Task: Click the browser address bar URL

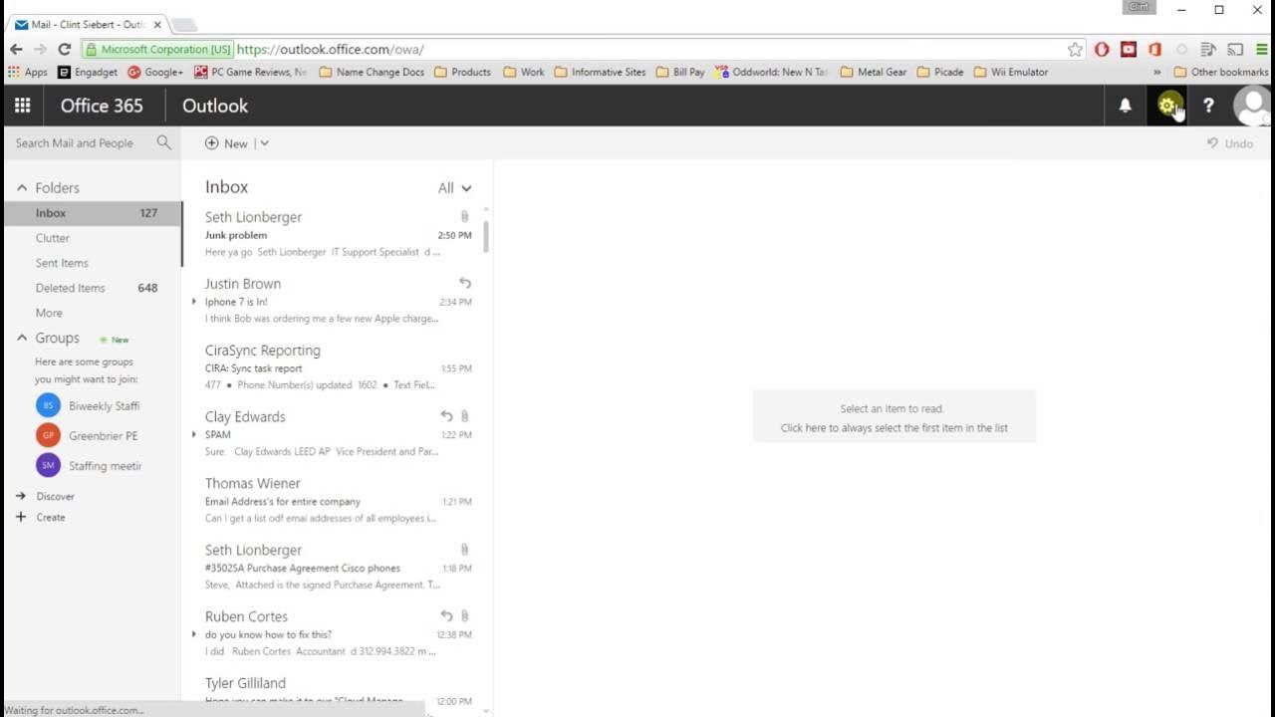Action: [x=331, y=49]
